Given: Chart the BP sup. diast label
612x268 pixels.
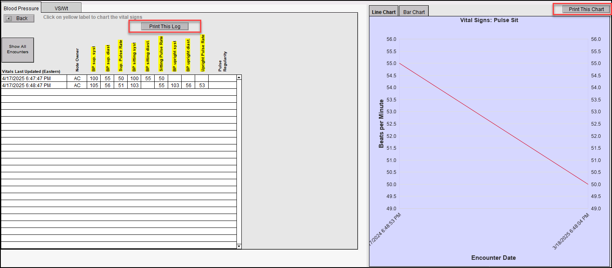Looking at the screenshot, I should 108,58.
